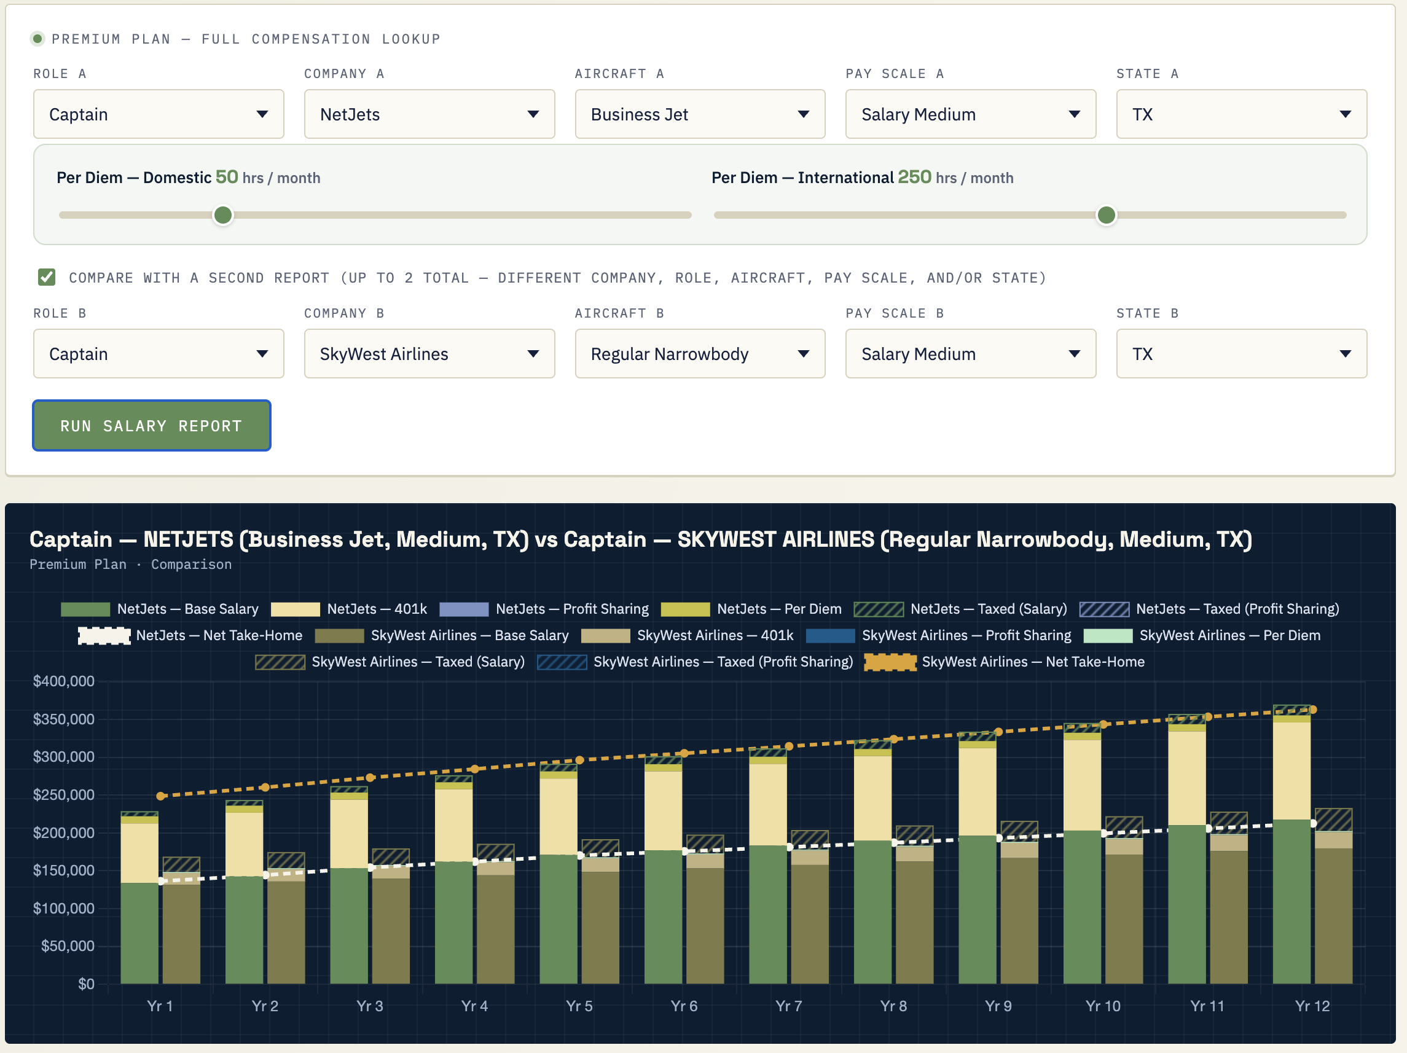This screenshot has height=1053, width=1407.
Task: Toggle NetJets 401k legend swatch
Action: [295, 609]
